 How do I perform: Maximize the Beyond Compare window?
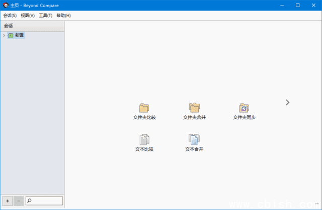[x=297, y=5]
